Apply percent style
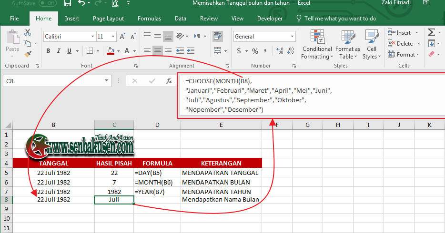 [x=255, y=51]
